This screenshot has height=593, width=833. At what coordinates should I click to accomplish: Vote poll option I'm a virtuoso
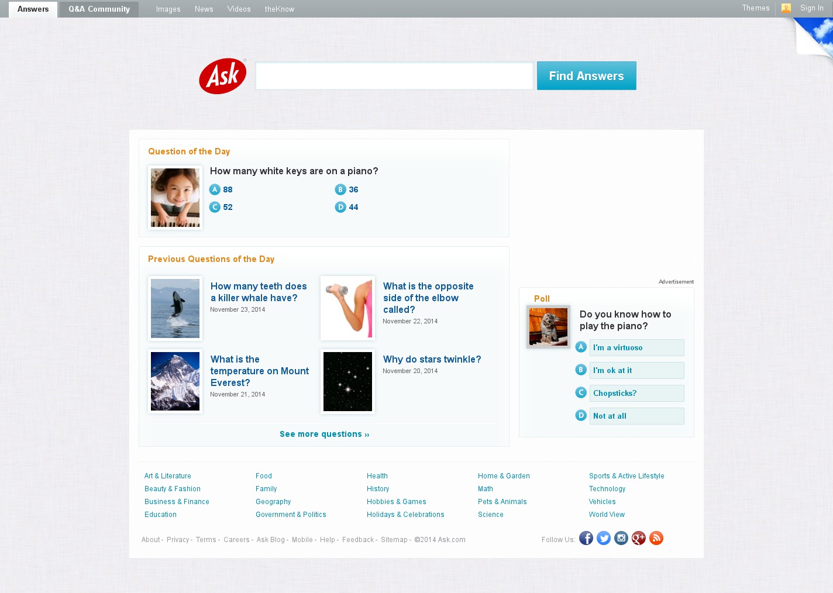click(x=636, y=347)
